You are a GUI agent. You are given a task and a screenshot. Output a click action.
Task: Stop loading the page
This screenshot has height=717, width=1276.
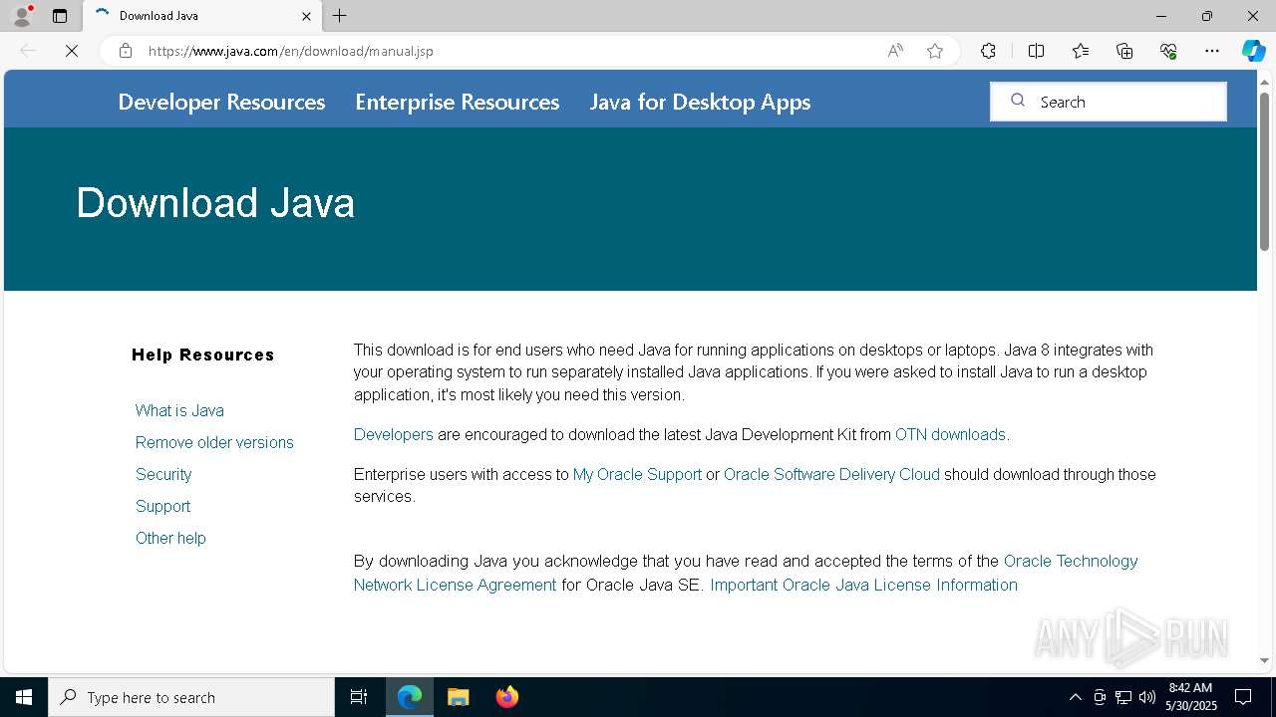point(72,51)
